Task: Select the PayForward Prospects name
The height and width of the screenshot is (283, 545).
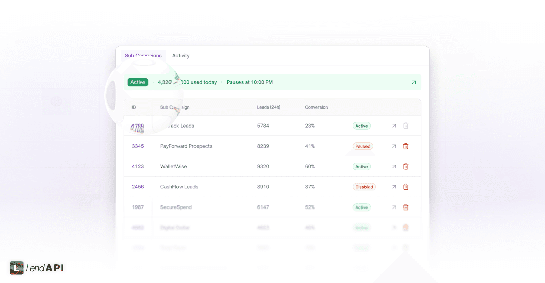Action: [186, 146]
